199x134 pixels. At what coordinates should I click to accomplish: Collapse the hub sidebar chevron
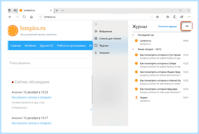(96, 24)
